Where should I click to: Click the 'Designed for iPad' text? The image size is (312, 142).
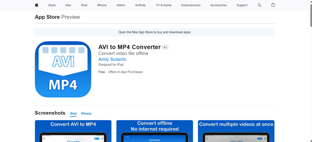click(111, 64)
